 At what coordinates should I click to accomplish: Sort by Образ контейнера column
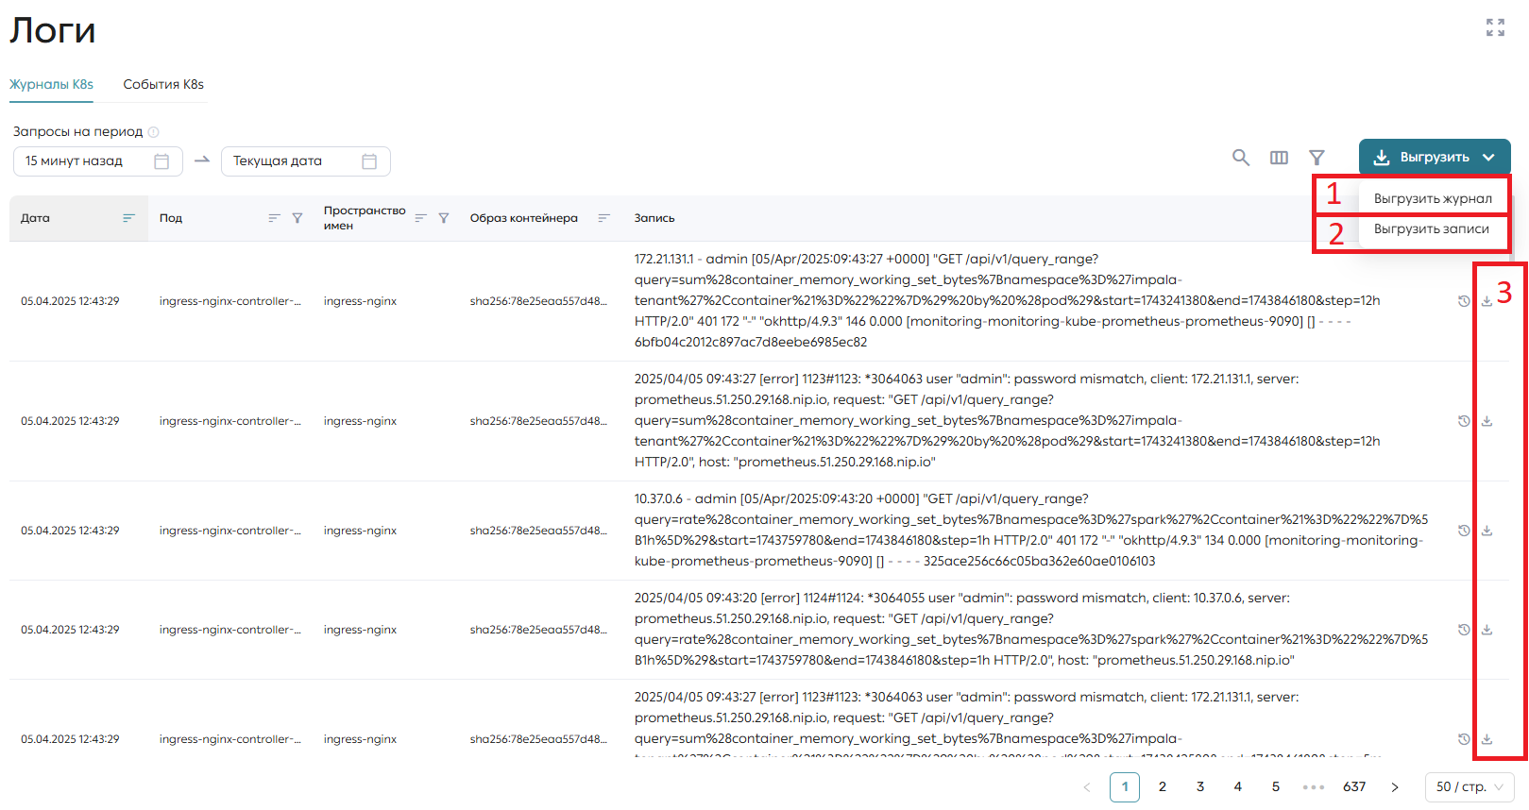click(603, 218)
